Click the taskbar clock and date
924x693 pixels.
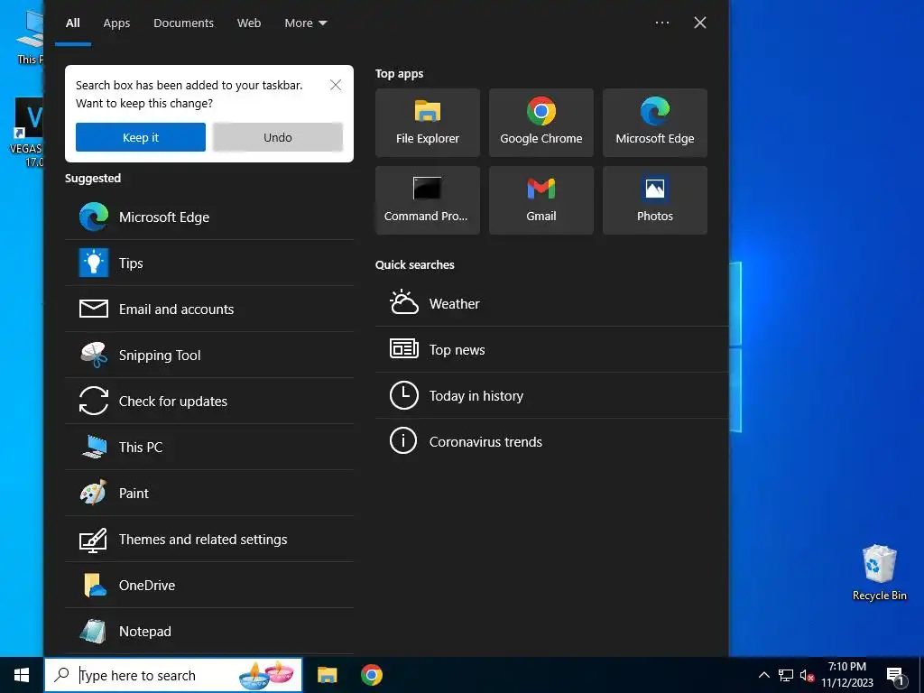(846, 675)
